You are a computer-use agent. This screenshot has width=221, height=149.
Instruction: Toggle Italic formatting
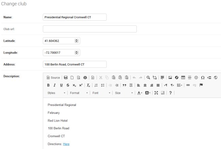tap(55, 85)
